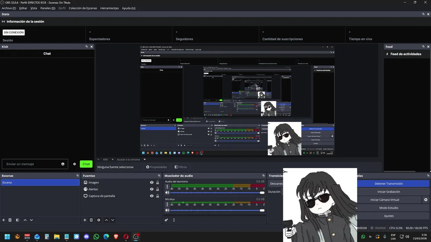Delete the selected scene with the trash icon
This screenshot has width=431, height=242.
coord(10,220)
